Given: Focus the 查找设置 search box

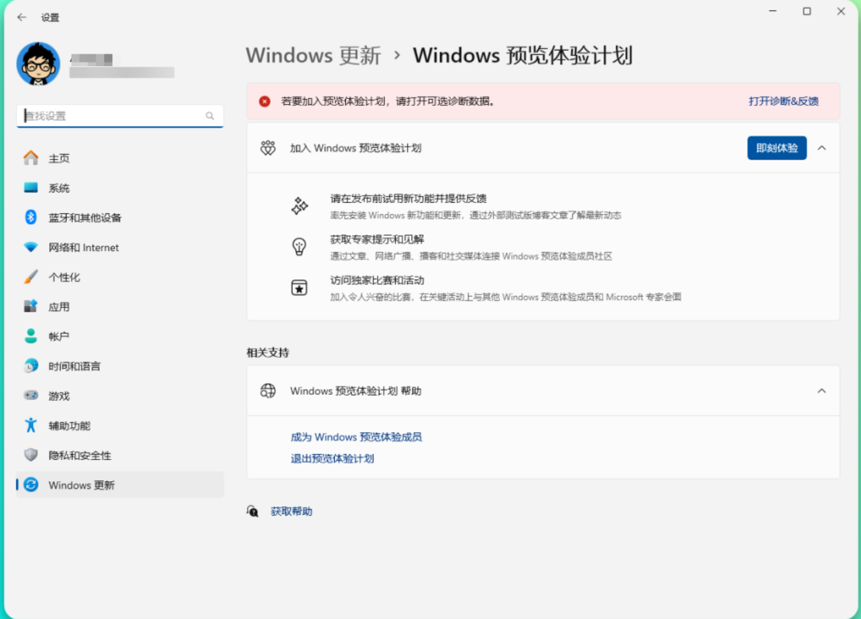Looking at the screenshot, I should pos(120,116).
